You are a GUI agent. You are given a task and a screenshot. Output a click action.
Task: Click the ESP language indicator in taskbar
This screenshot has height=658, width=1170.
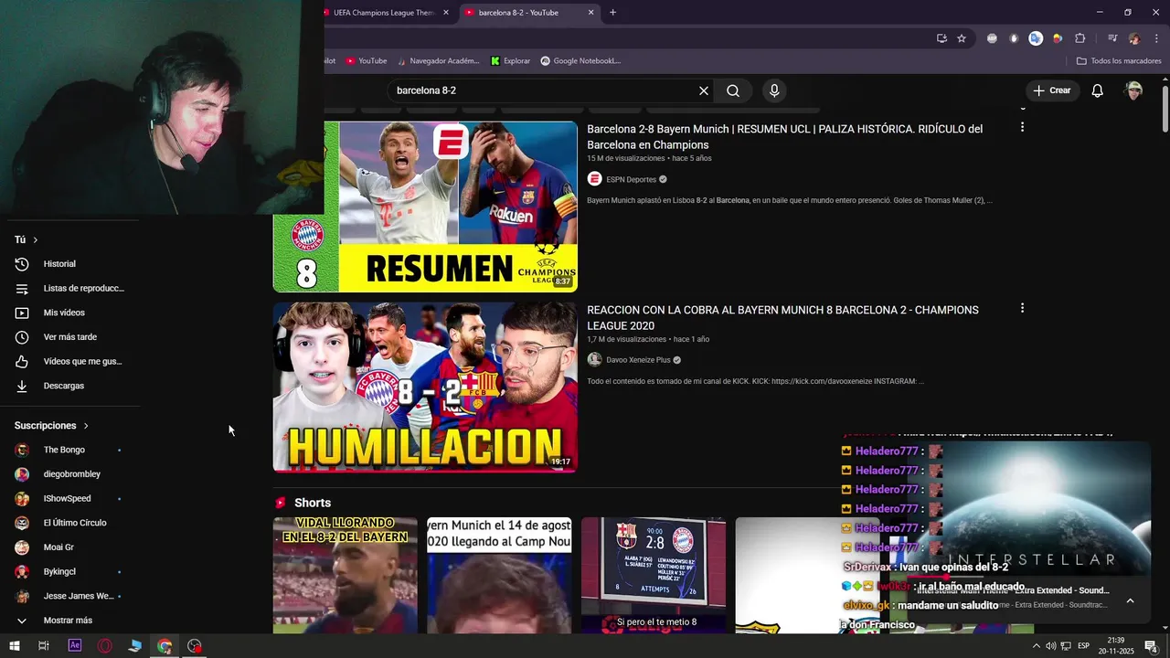1084,646
